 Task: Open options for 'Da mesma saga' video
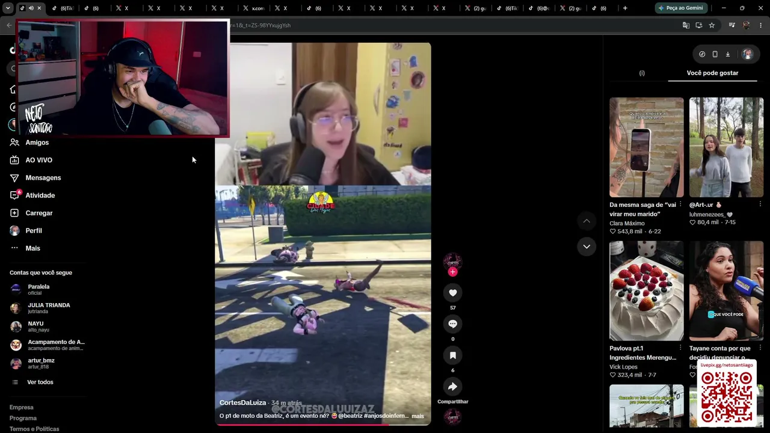[680, 204]
